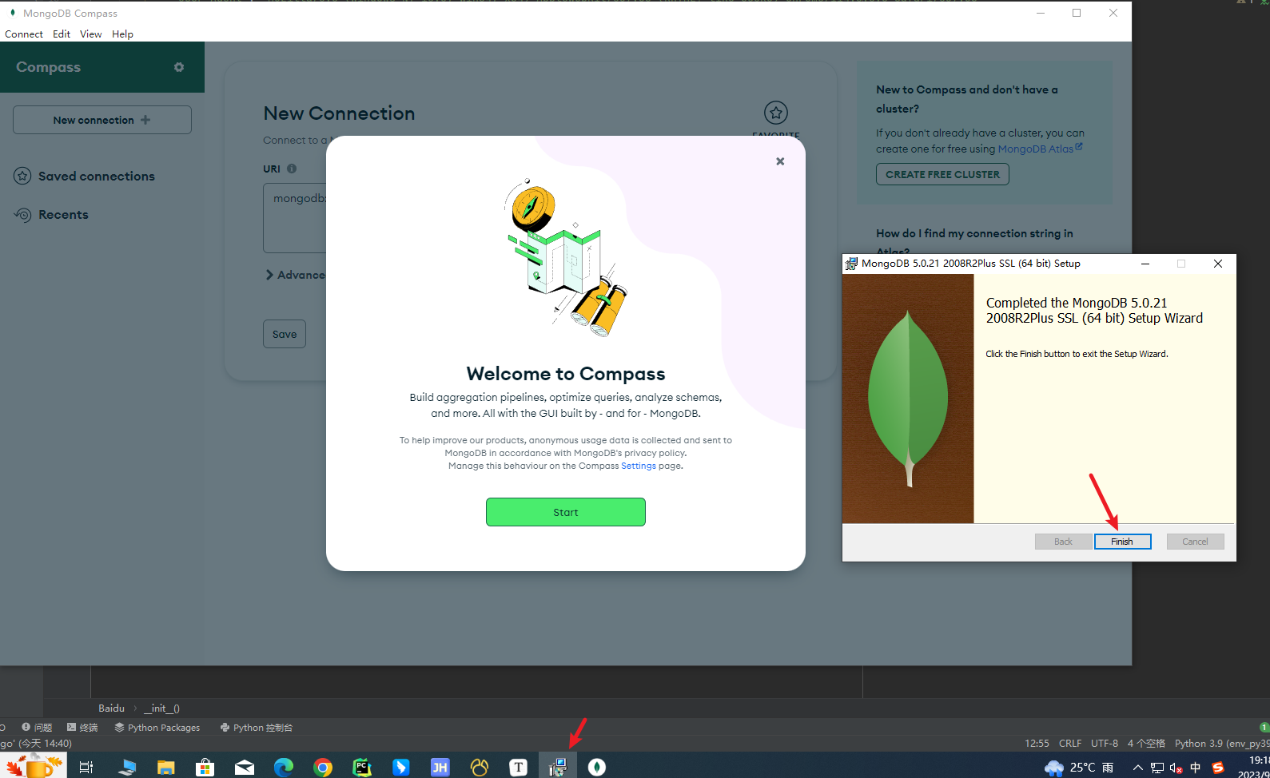Viewport: 1270px width, 778px height.
Task: Click the Baidu breadcrumb in PyCharm
Action: pyautogui.click(x=111, y=709)
